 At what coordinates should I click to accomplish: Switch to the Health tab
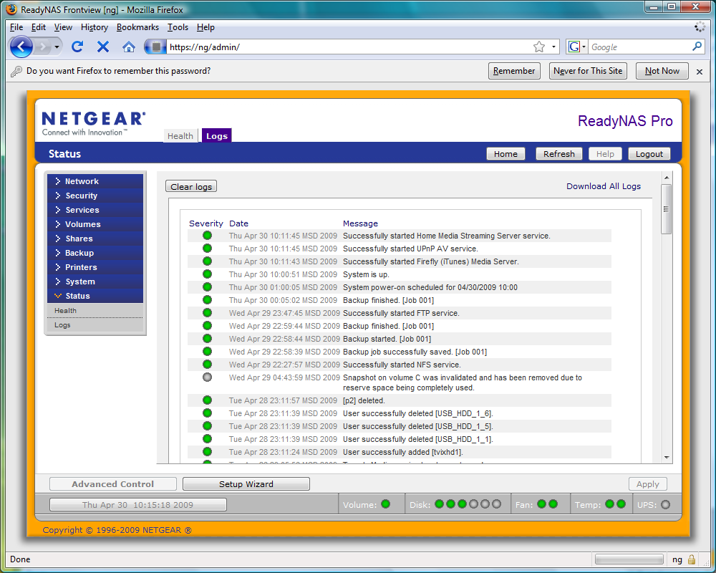(x=180, y=135)
